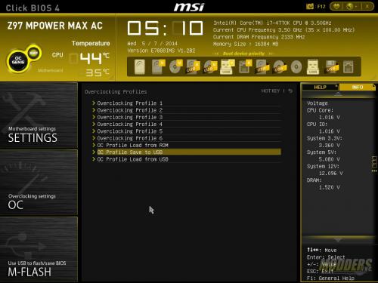Select the UEFI USB key boot icon
Image resolution: width=378 pixels, height=283 pixels.
[227, 67]
